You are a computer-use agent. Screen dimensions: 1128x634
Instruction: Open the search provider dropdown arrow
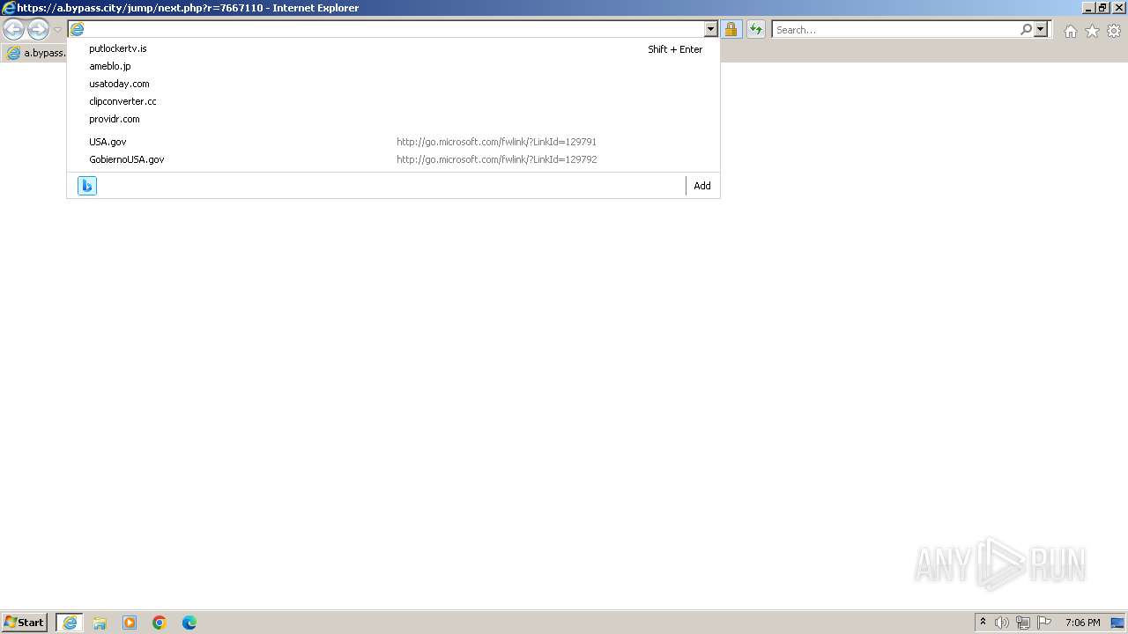click(x=1041, y=29)
